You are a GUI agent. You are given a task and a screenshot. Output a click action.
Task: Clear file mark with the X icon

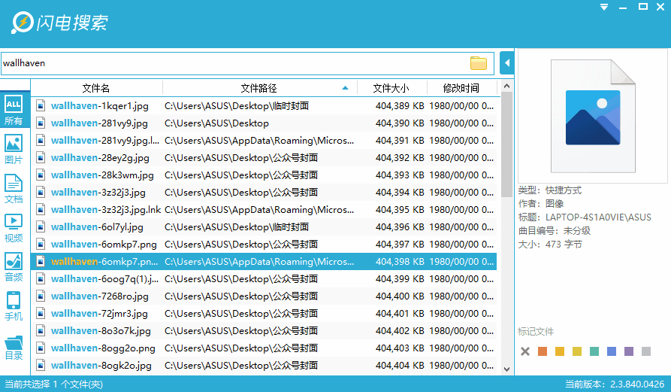pyautogui.click(x=525, y=351)
